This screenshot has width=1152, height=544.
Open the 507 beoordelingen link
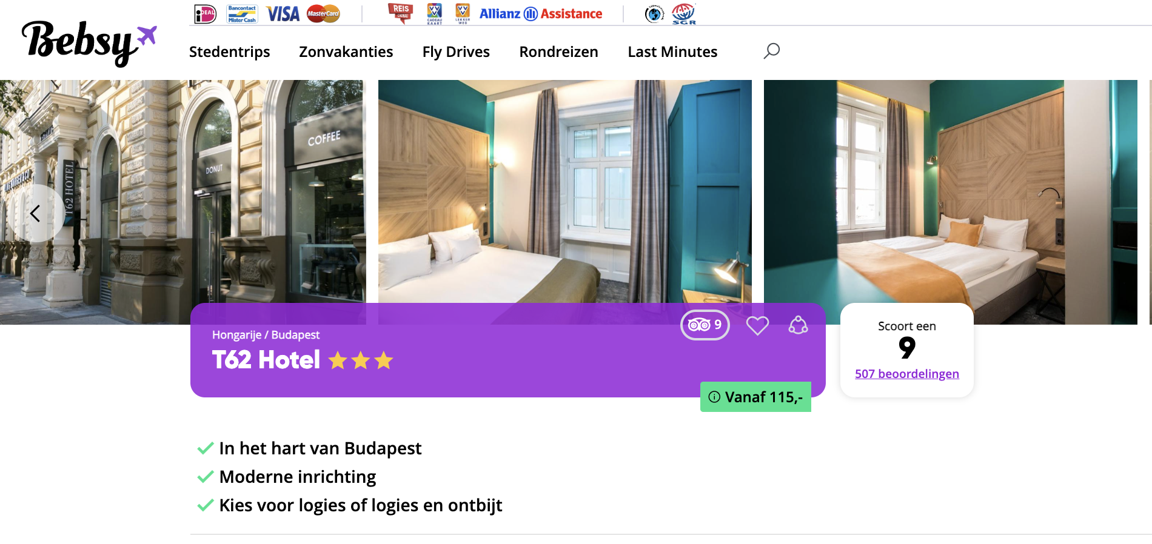click(x=907, y=374)
